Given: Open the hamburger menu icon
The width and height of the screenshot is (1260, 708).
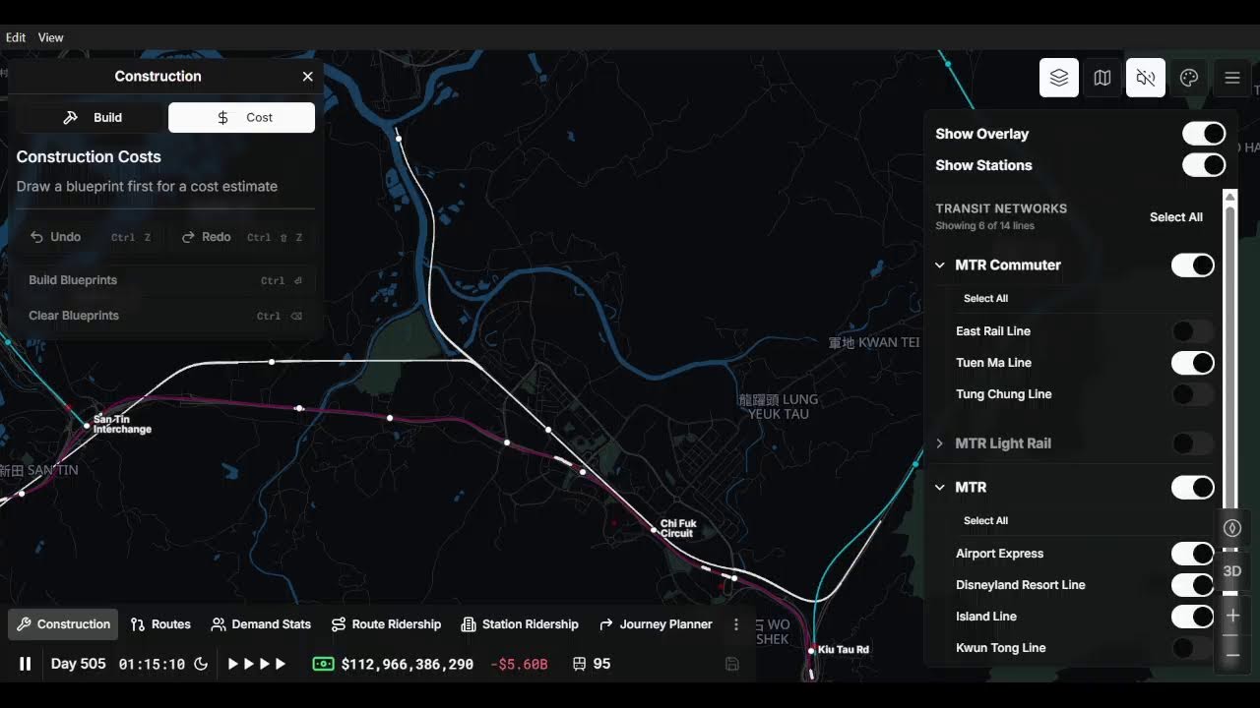Looking at the screenshot, I should pyautogui.click(x=1232, y=78).
